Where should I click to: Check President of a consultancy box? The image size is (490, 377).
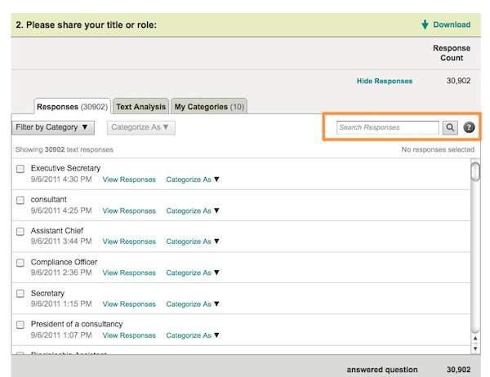(x=20, y=325)
